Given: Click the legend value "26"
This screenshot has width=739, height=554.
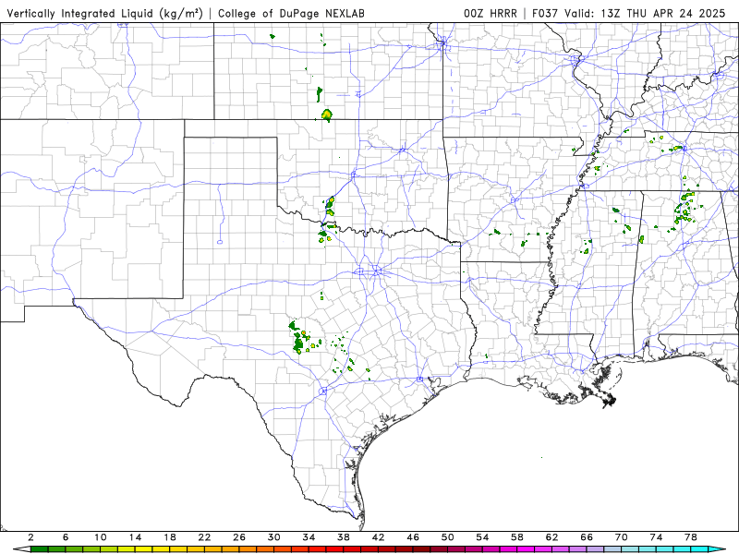Looking at the screenshot, I should [239, 537].
